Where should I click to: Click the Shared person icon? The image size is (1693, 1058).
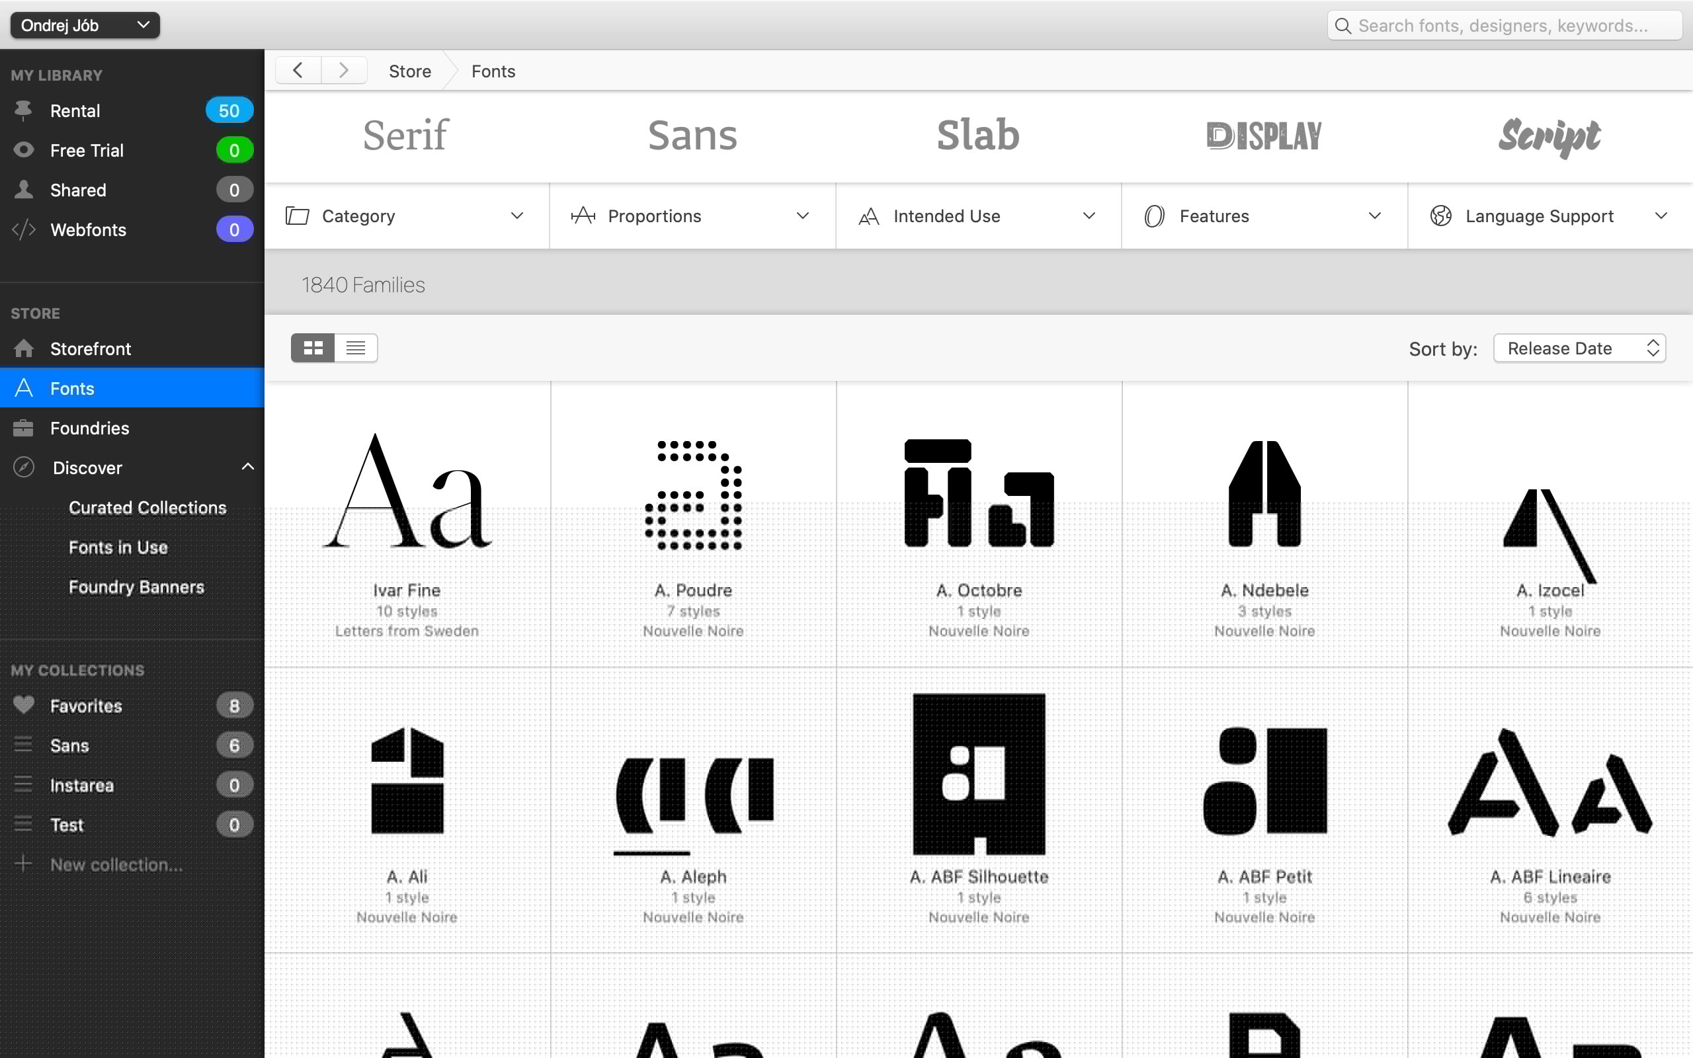23,190
